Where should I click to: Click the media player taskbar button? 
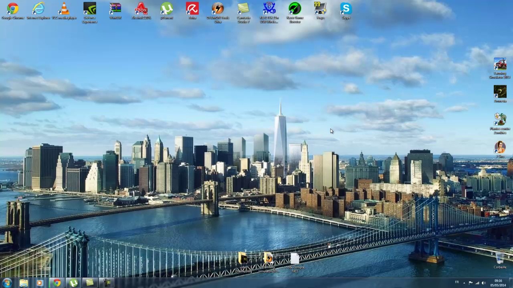tap(40, 283)
